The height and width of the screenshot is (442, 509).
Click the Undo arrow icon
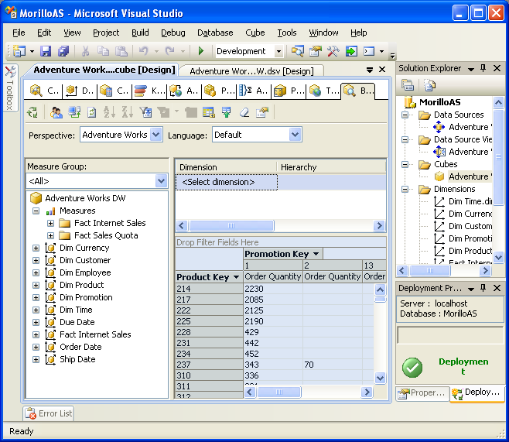click(x=143, y=51)
